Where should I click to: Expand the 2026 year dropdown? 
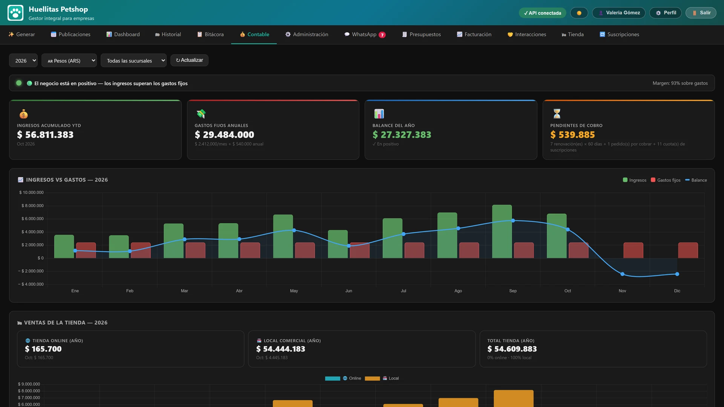23,60
